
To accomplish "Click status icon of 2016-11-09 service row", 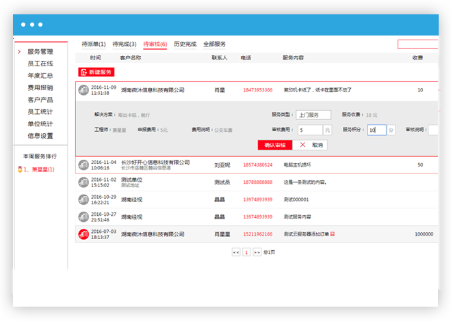I will click(83, 89).
